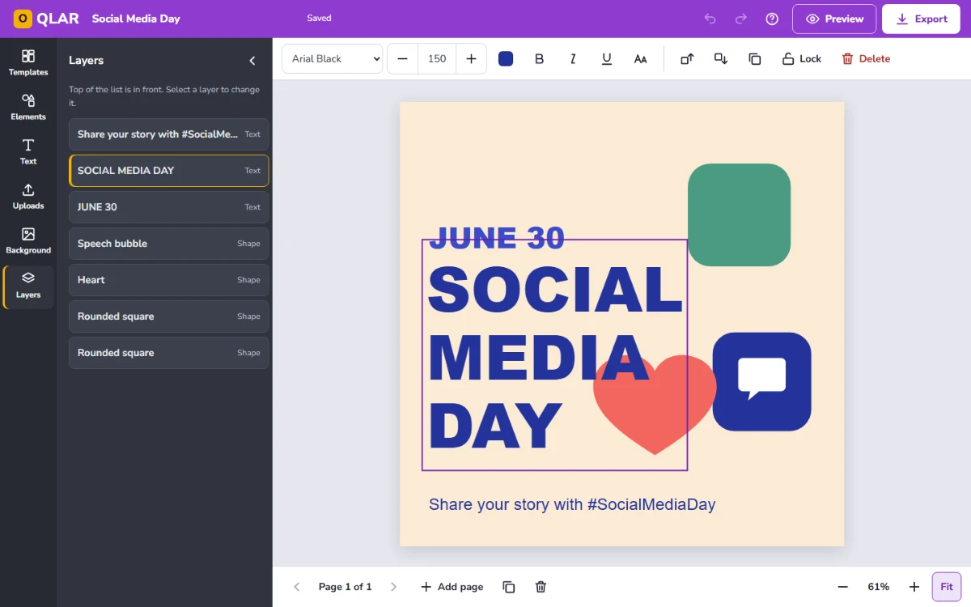Go to the previous page arrow

click(297, 587)
